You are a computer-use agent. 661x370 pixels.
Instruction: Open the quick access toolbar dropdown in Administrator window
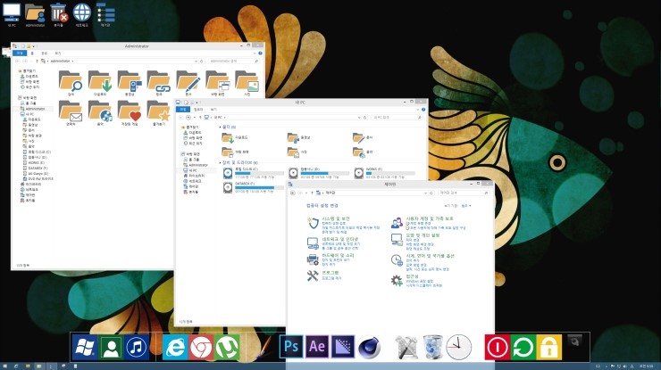(34, 45)
